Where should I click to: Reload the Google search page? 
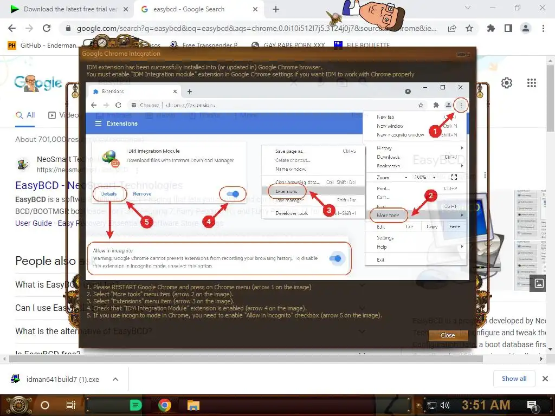coord(47,28)
